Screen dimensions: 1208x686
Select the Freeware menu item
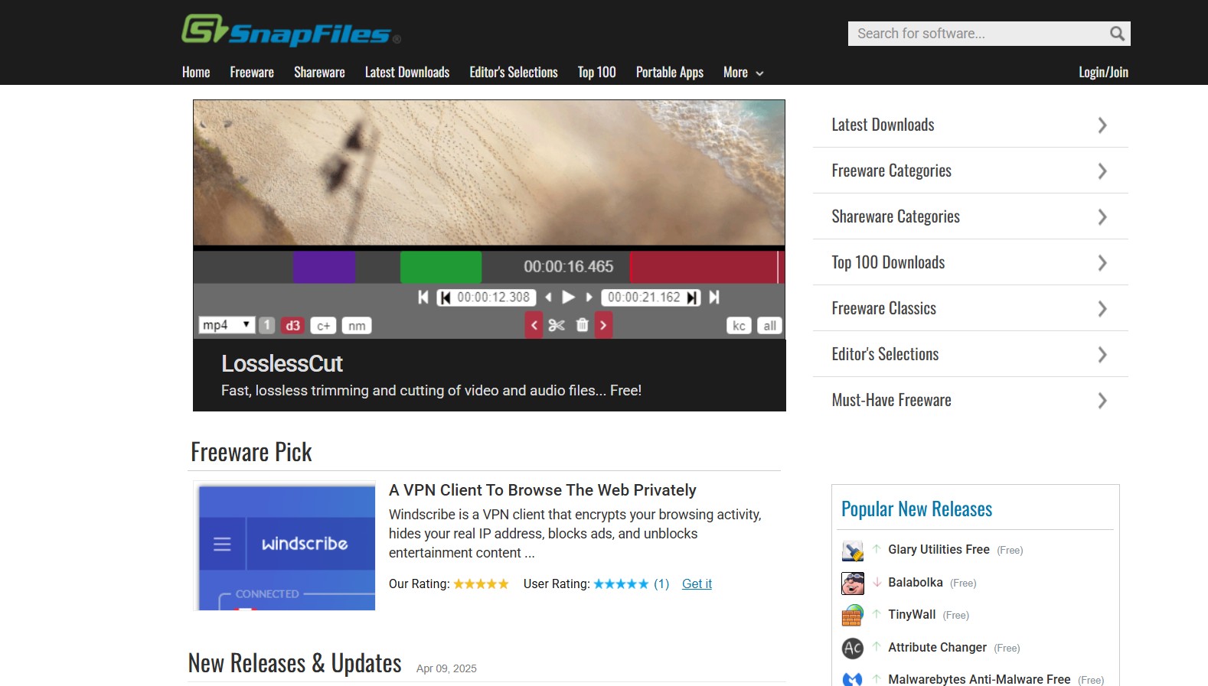(x=251, y=73)
